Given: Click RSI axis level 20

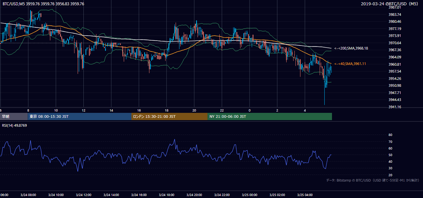Looking at the screenshot, I should (x=390, y=175).
